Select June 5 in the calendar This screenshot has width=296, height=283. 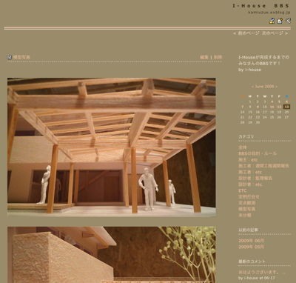[279, 101]
